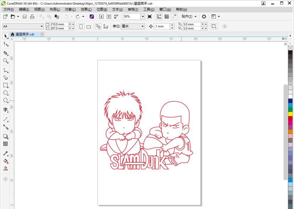Toggle apply layout to current page
The height and width of the screenshot is (209, 294).
click(106, 26)
